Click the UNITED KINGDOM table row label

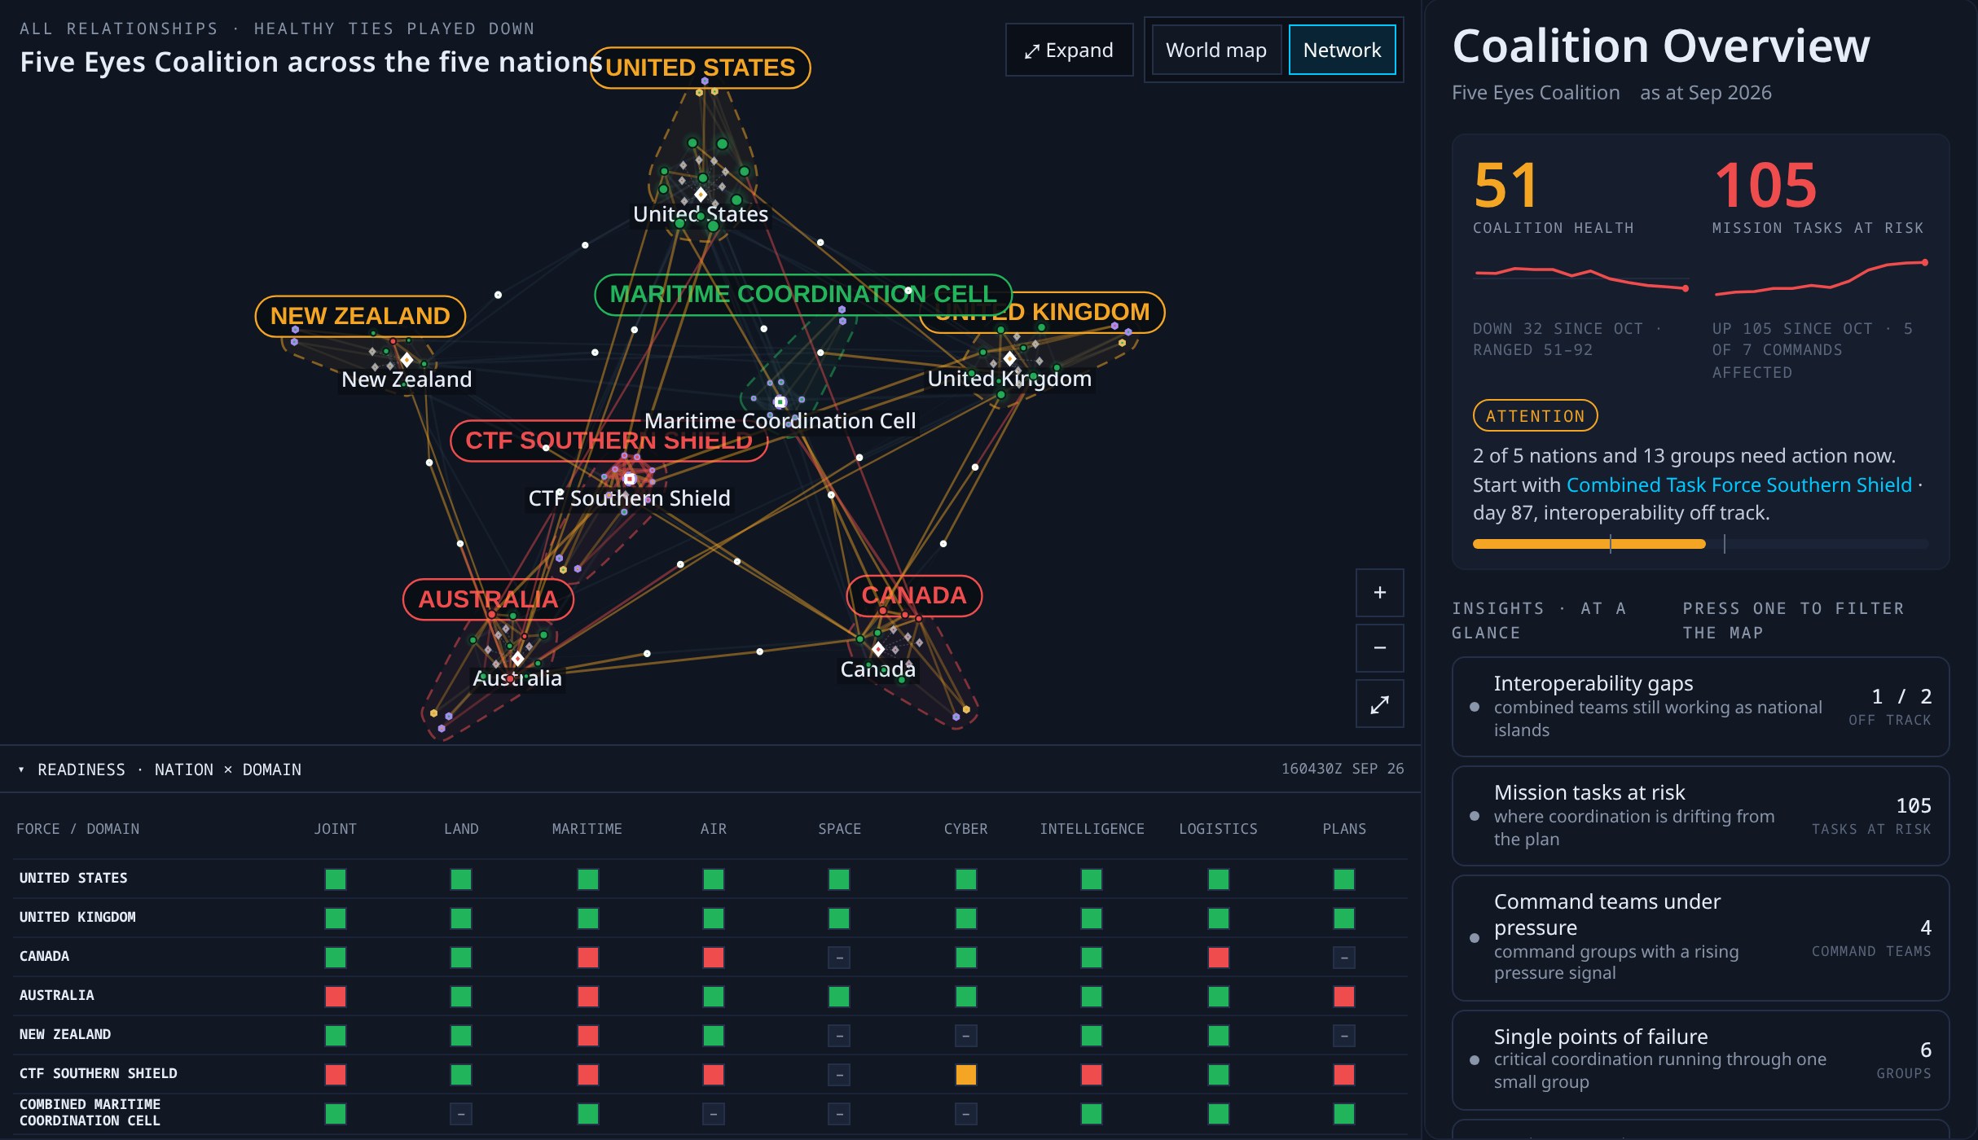tap(77, 917)
